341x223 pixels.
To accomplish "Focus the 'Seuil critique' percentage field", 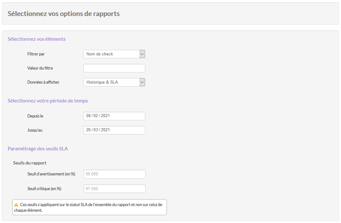I will point(115,189).
